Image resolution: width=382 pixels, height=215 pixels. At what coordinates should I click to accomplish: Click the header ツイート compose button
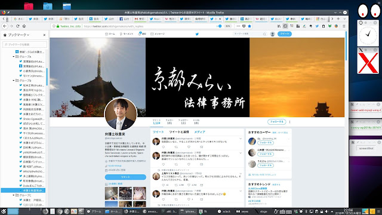tap(285, 34)
